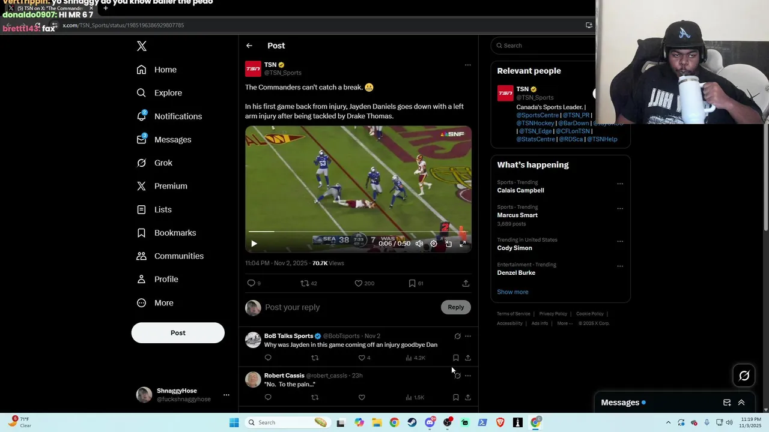The width and height of the screenshot is (769, 432).
Task: Open Bookmarks in the sidebar
Action: [166, 233]
